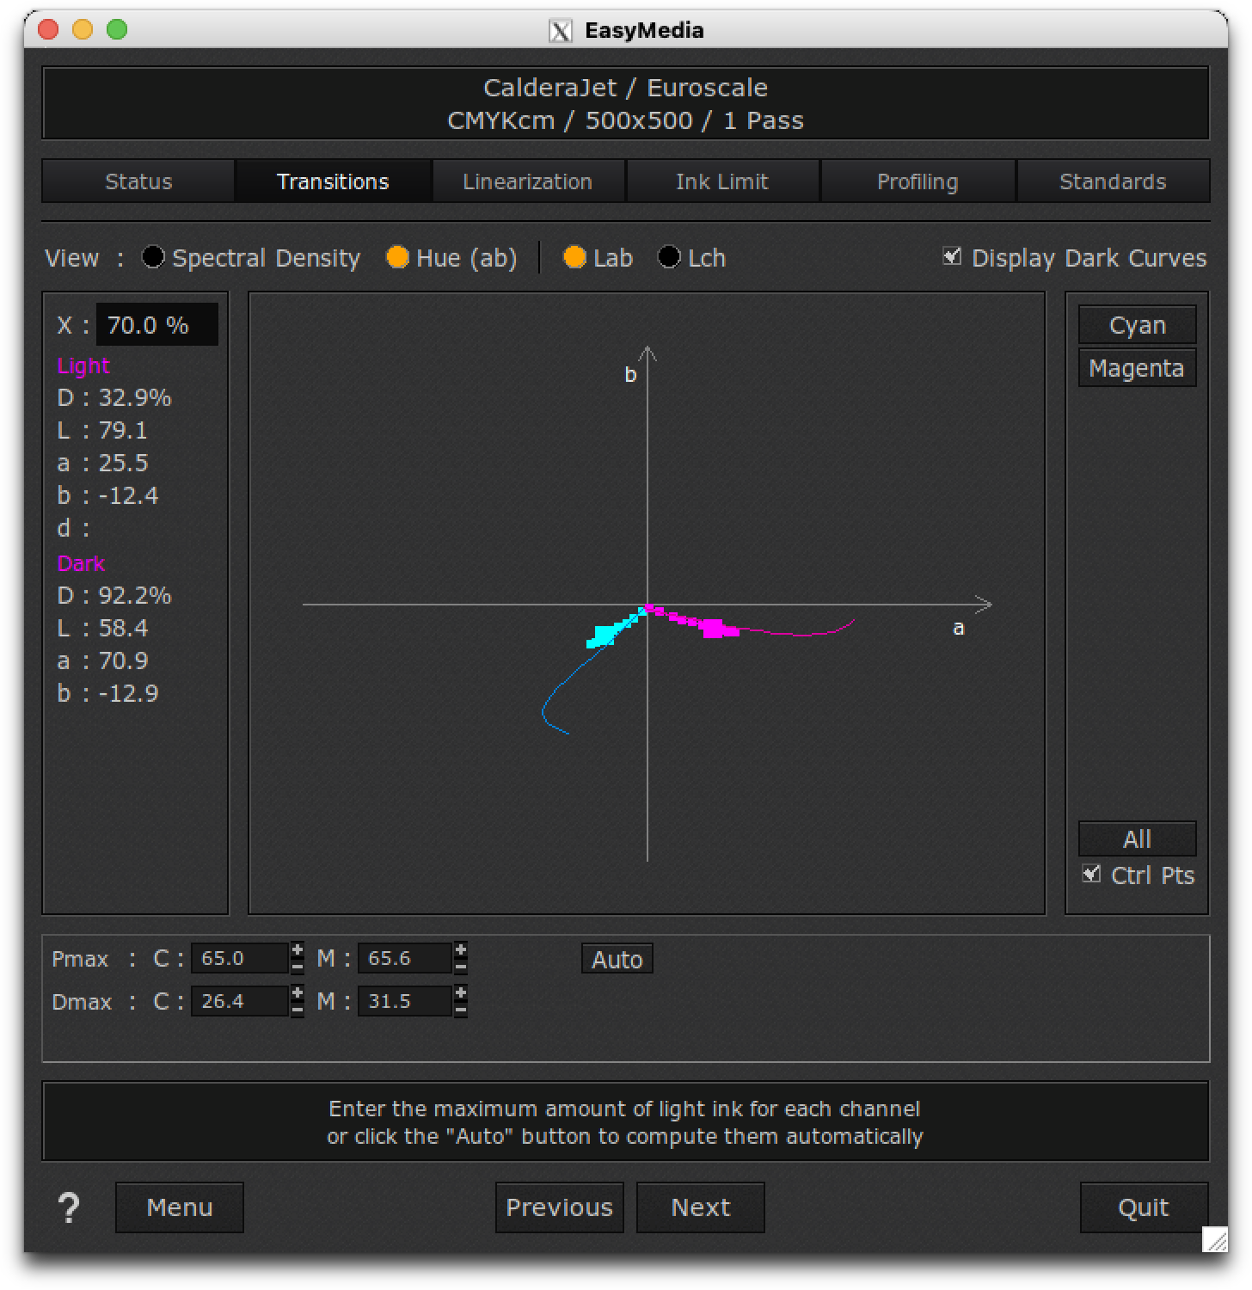The height and width of the screenshot is (1290, 1252).
Task: Select the Hue (ab) view option
Action: 397,257
